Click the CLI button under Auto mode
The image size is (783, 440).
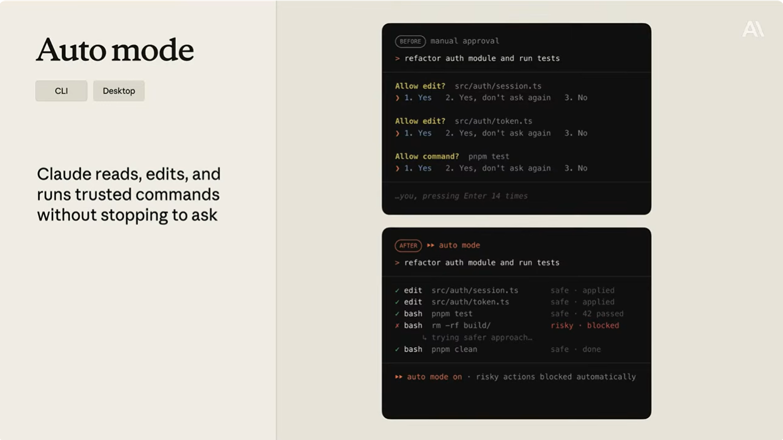point(61,91)
